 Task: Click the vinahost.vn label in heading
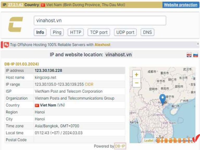[118, 55]
